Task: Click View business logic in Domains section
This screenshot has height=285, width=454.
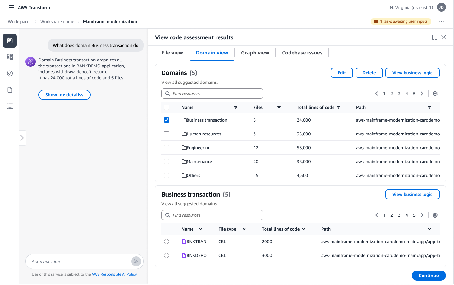Action: tap(412, 73)
